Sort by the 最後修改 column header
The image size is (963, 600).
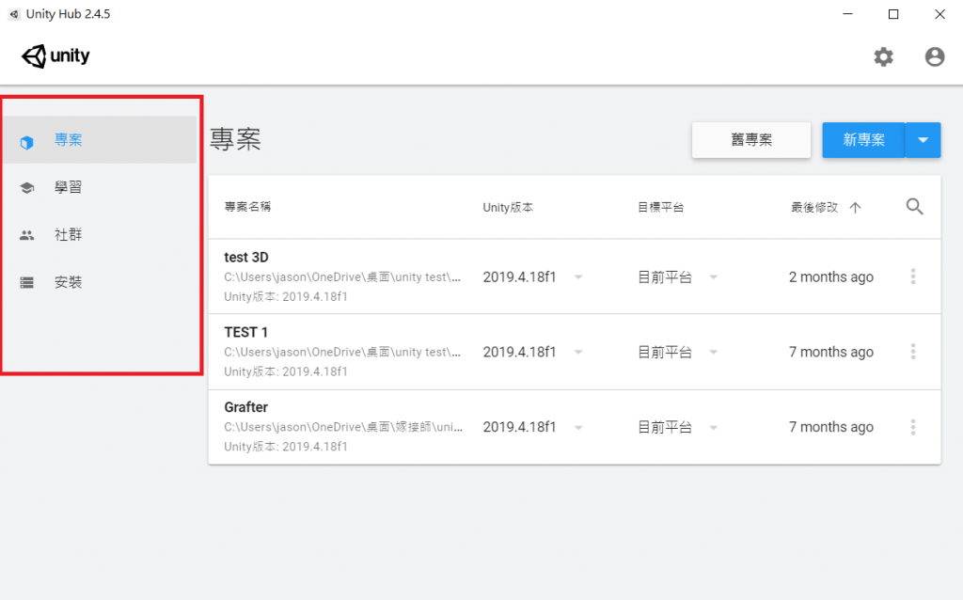(814, 208)
